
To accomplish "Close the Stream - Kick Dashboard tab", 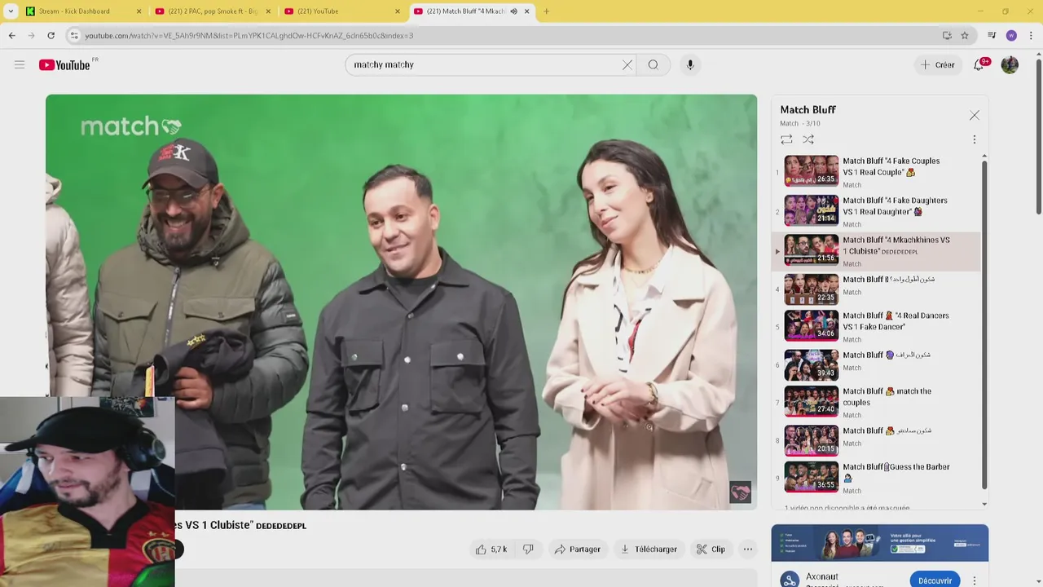I will pos(139,11).
